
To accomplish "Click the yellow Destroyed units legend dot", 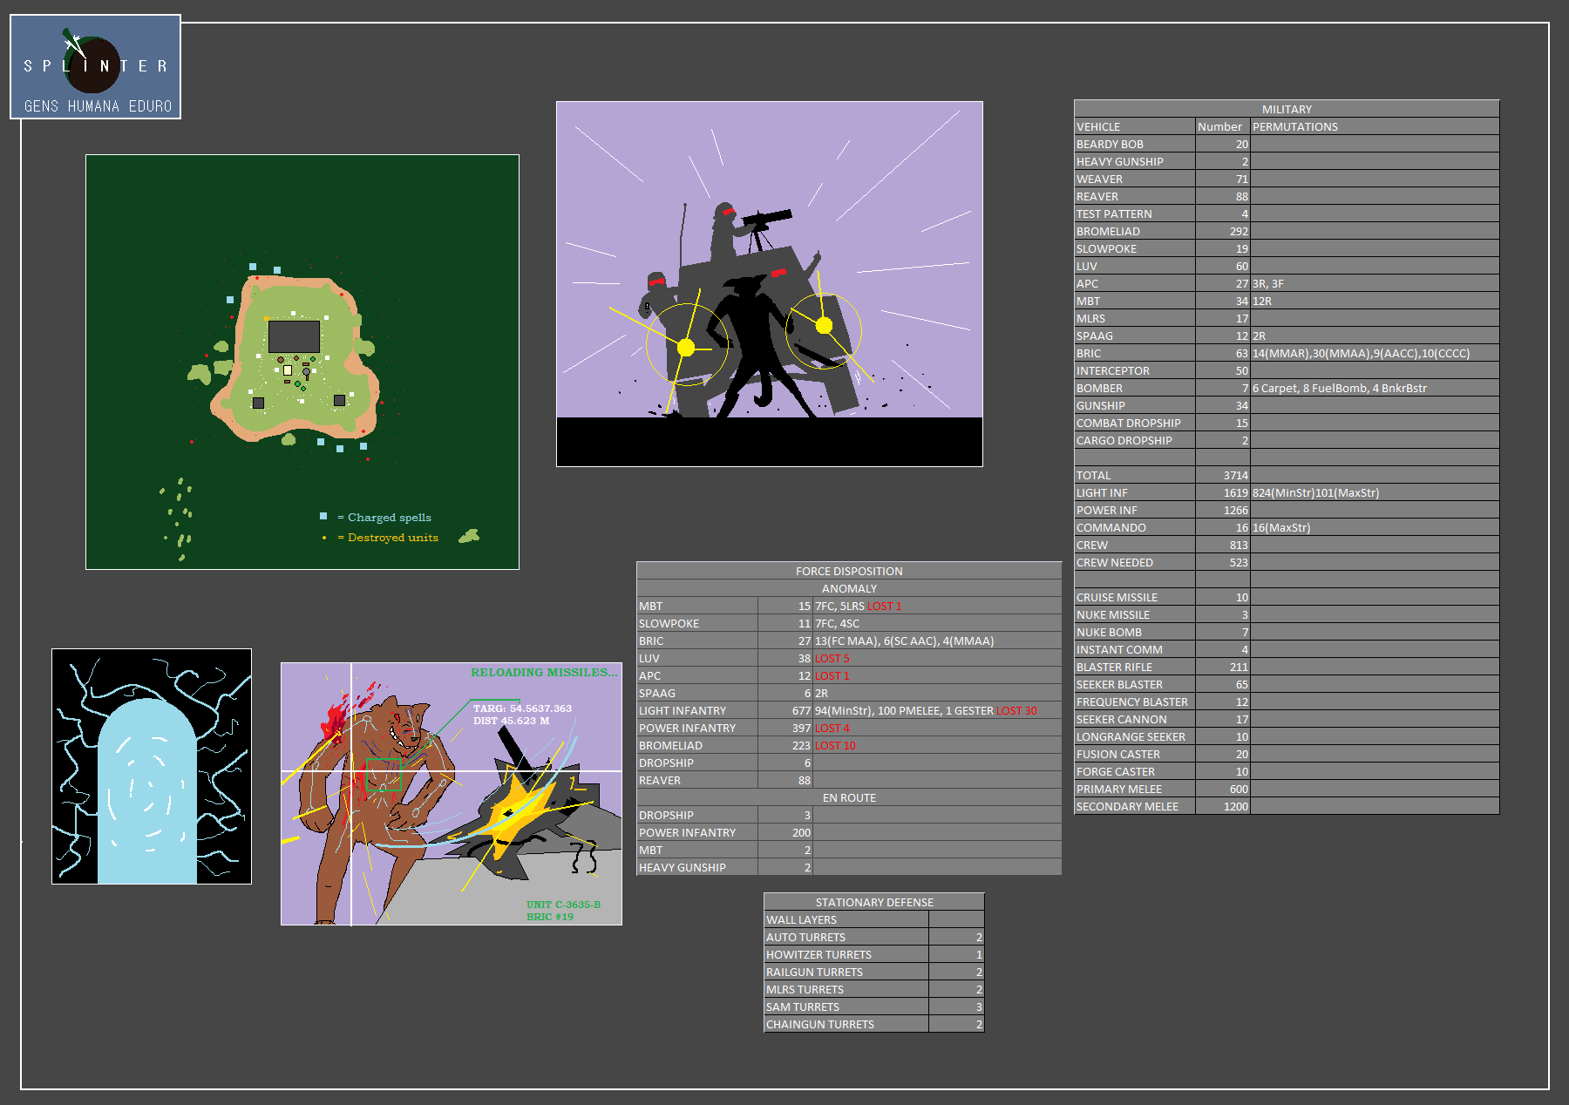I will [x=324, y=538].
